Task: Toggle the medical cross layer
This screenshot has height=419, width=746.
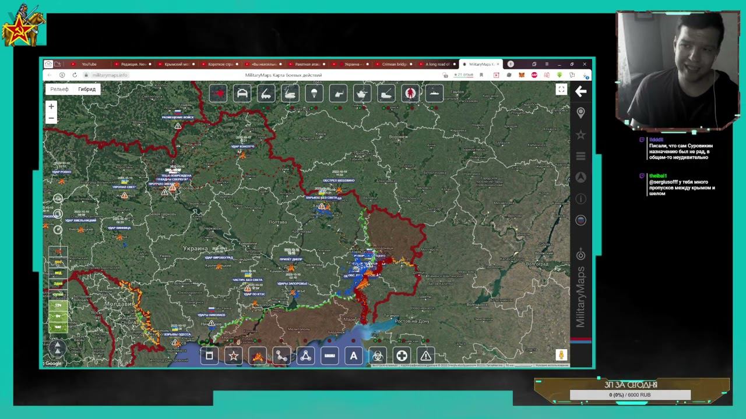Action: tap(402, 356)
